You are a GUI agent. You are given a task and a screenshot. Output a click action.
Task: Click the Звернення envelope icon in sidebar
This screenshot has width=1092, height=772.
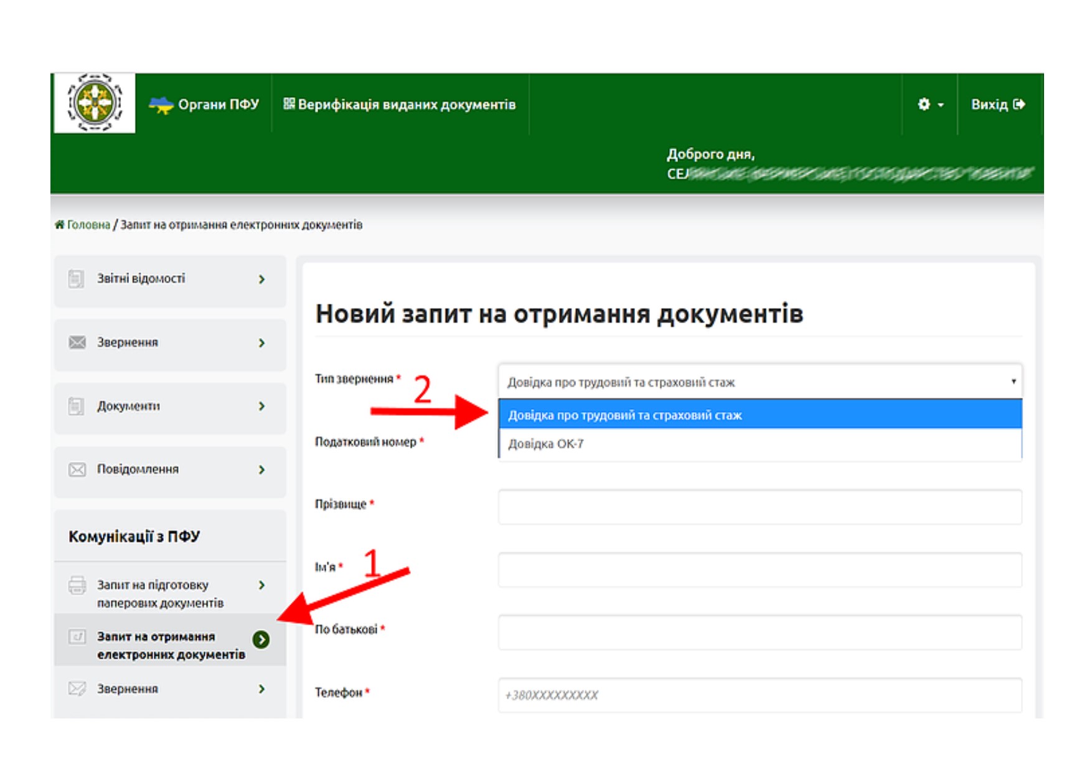pyautogui.click(x=77, y=342)
